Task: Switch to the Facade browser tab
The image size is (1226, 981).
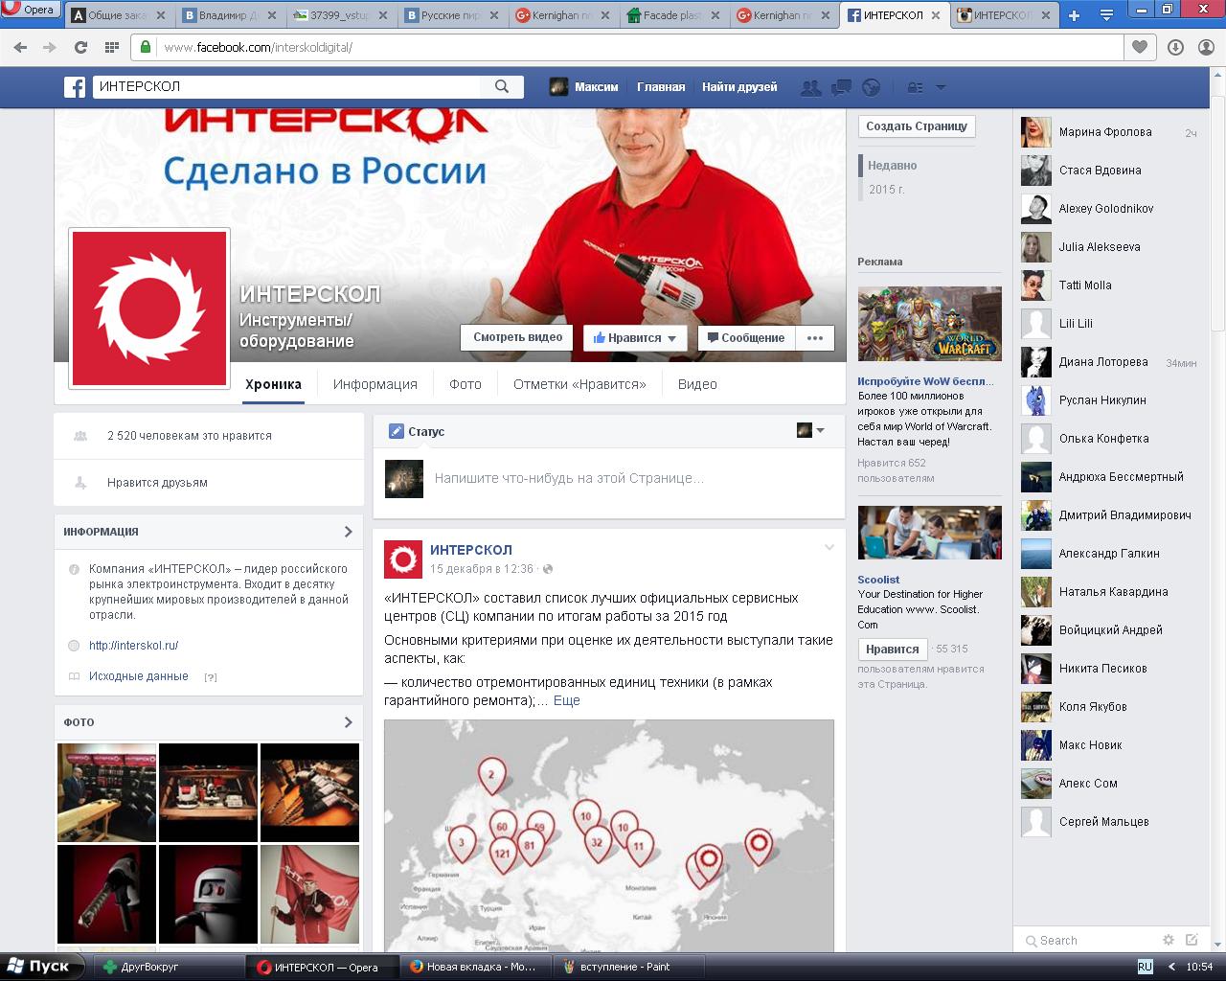Action: point(674,15)
